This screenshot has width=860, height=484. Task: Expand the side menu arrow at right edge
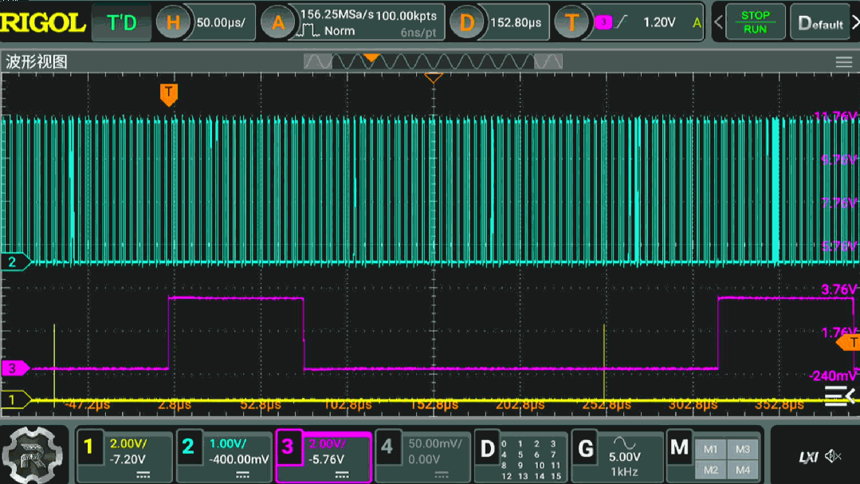tap(839, 395)
